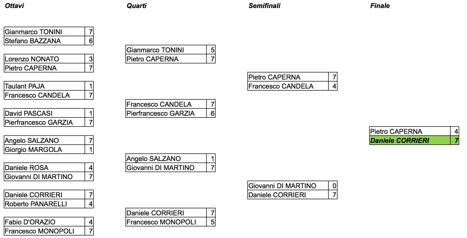Click the green score cell in Finale
Viewport: 467px width, 238px height.
pyautogui.click(x=455, y=140)
